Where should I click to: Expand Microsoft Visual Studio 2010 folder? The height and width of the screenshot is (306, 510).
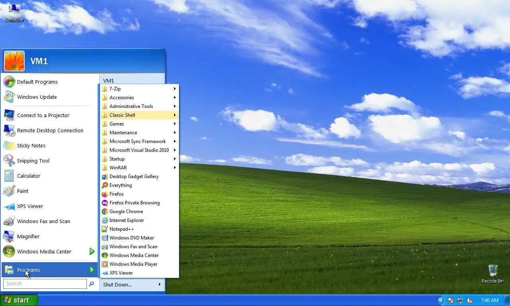139,150
